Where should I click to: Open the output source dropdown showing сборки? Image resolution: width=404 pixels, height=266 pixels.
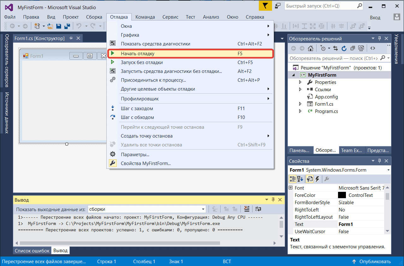tap(203, 209)
